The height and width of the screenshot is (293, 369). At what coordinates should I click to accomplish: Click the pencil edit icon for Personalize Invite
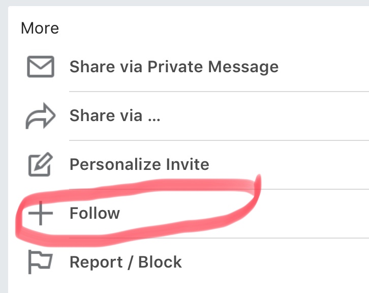click(41, 164)
